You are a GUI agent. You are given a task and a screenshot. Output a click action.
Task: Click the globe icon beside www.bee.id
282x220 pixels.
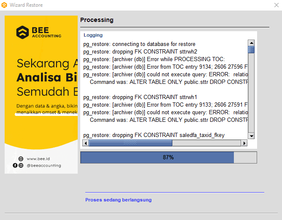click(x=21, y=159)
